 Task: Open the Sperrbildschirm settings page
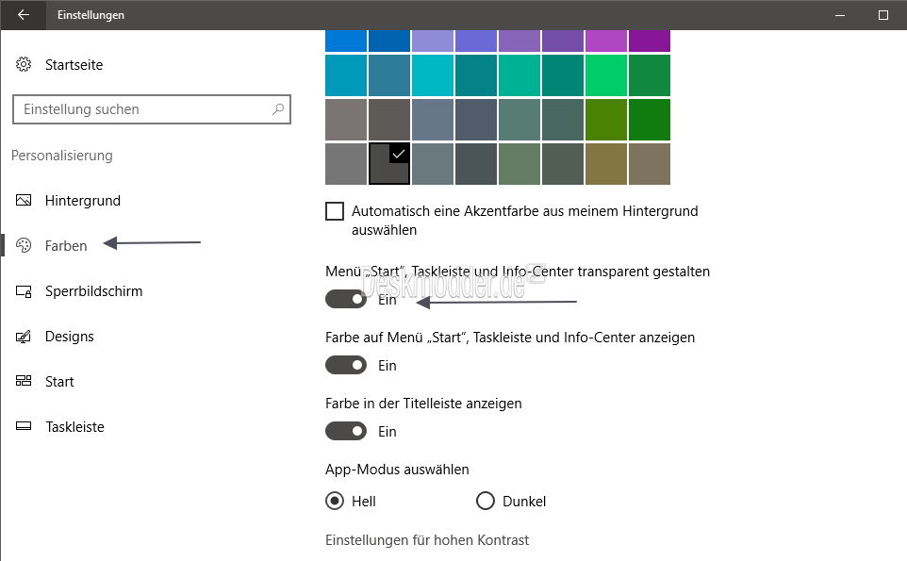[93, 291]
